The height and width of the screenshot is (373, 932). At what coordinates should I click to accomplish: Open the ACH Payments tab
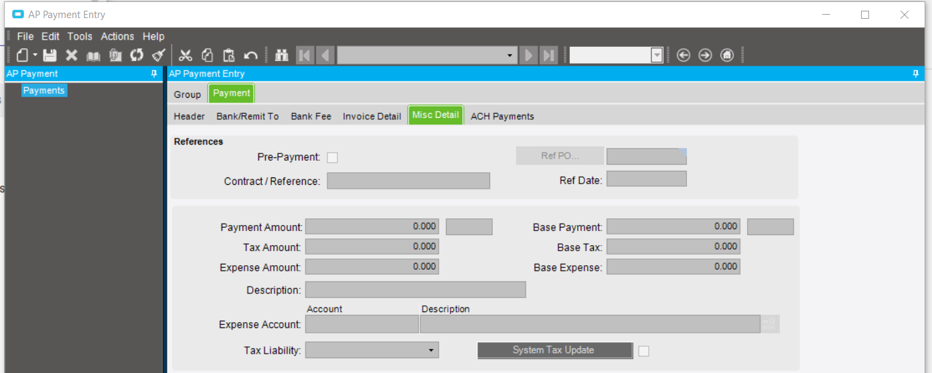503,116
